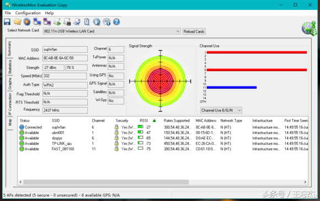This screenshot has width=320, height=201.
Task: Click the padlock icon in TP-LINK_qiu row
Action: [x=116, y=143]
